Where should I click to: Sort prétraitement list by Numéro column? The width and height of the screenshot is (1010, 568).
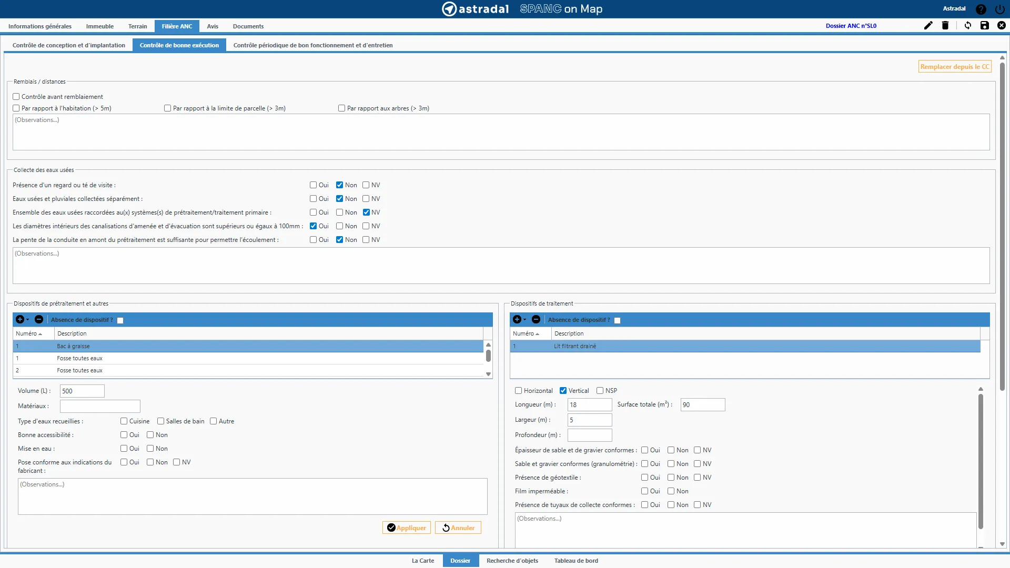click(x=29, y=334)
